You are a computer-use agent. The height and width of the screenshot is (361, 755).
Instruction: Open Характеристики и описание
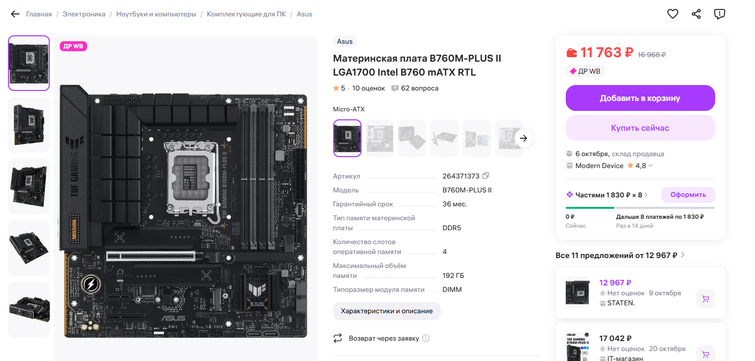(x=387, y=311)
